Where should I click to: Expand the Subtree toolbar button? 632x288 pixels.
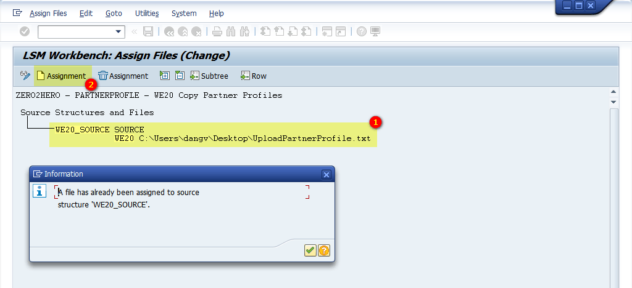209,76
